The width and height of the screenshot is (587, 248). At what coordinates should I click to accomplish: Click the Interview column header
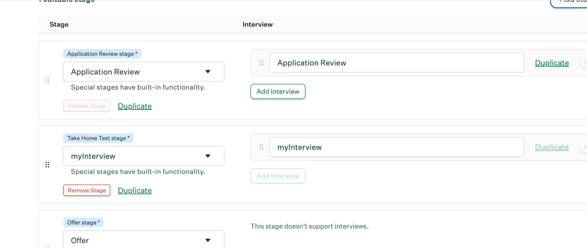point(258,24)
